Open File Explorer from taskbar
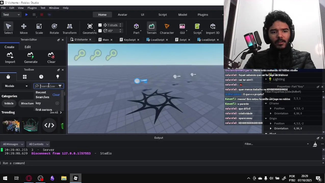This screenshot has width=325, height=183. click(x=64, y=178)
